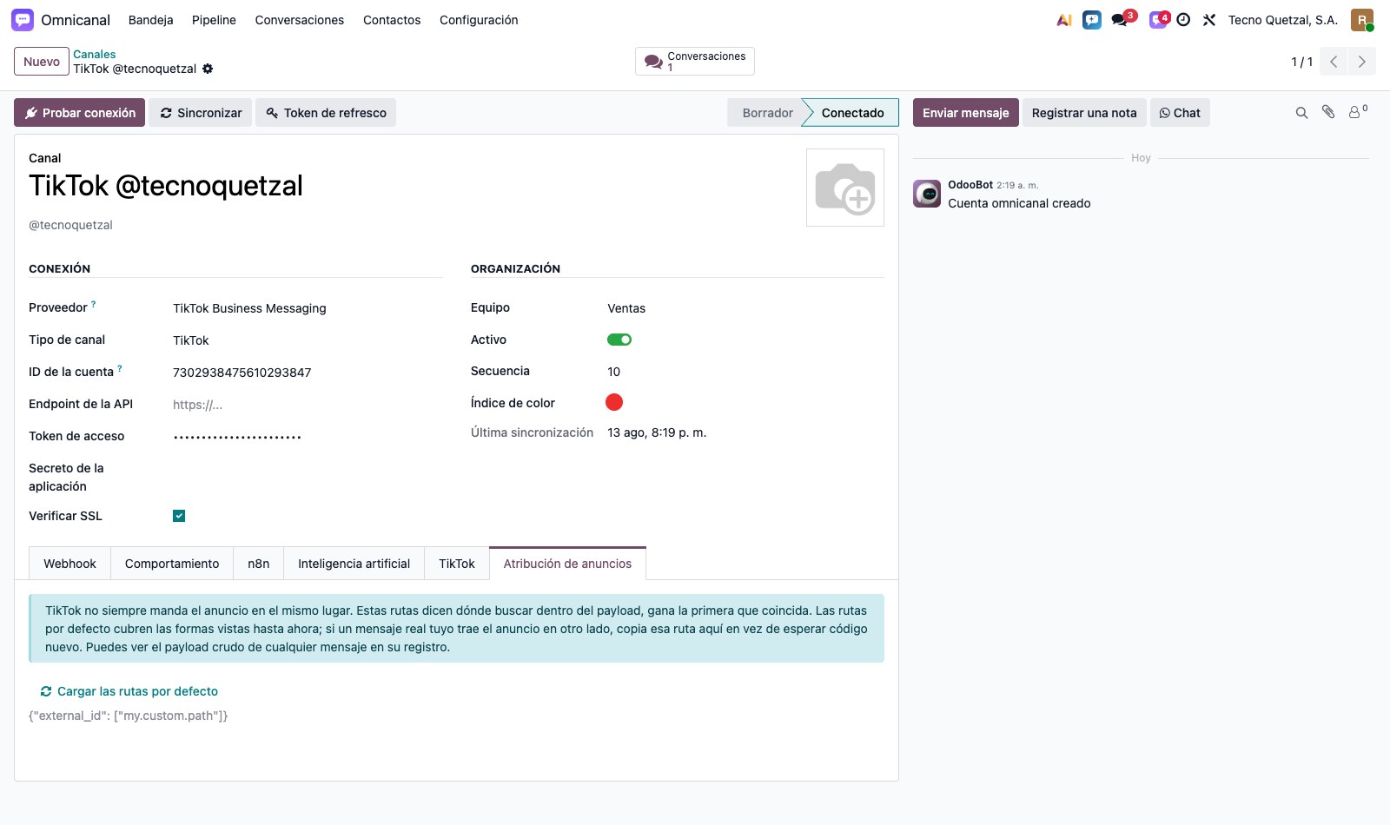Click the Endpoint de la API field
This screenshot has width=1390, height=825.
click(x=308, y=405)
